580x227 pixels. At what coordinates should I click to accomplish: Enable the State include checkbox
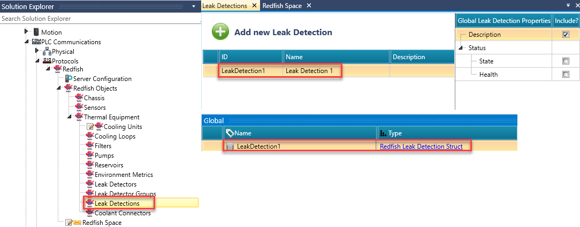[566, 61]
